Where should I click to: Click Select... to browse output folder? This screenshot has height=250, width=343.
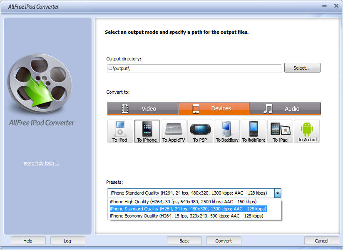302,68
